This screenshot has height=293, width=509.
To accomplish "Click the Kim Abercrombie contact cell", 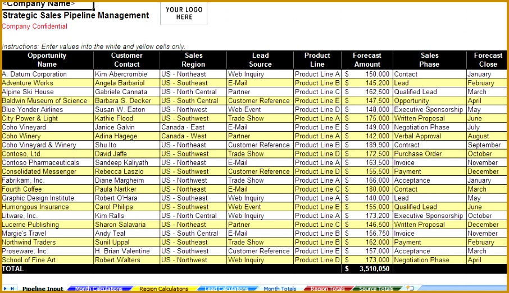I will [126, 74].
